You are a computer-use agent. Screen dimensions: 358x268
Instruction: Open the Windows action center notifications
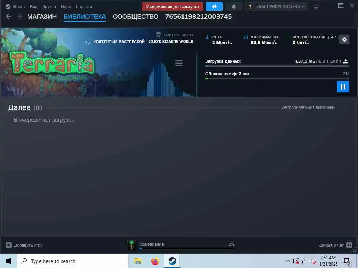[347, 261]
